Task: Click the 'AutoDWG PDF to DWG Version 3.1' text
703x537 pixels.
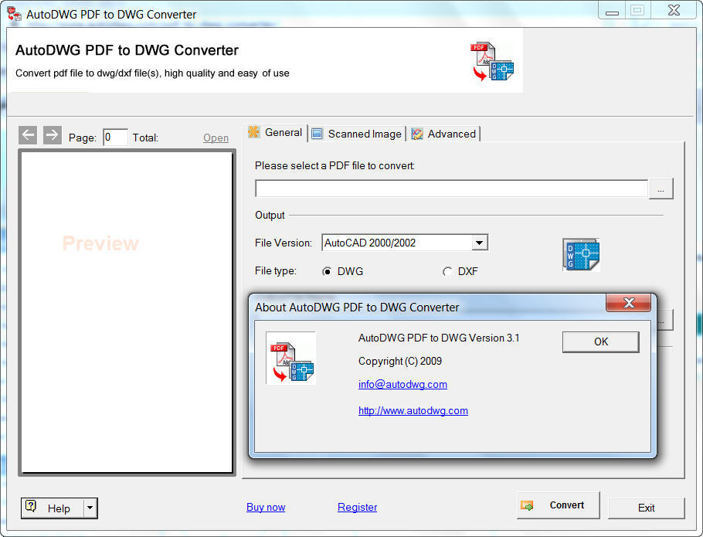Action: click(x=439, y=338)
